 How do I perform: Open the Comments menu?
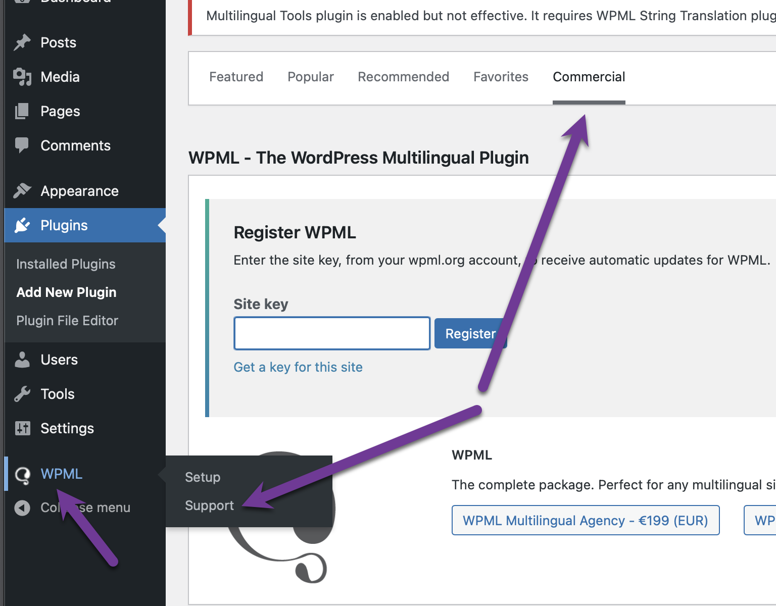click(x=85, y=145)
